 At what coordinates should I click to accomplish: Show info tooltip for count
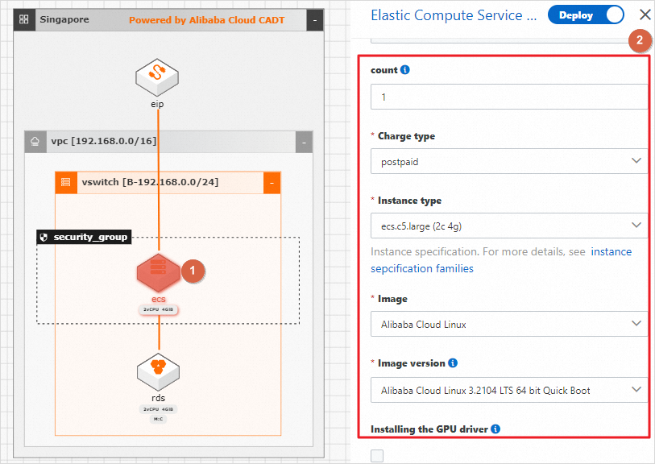405,70
